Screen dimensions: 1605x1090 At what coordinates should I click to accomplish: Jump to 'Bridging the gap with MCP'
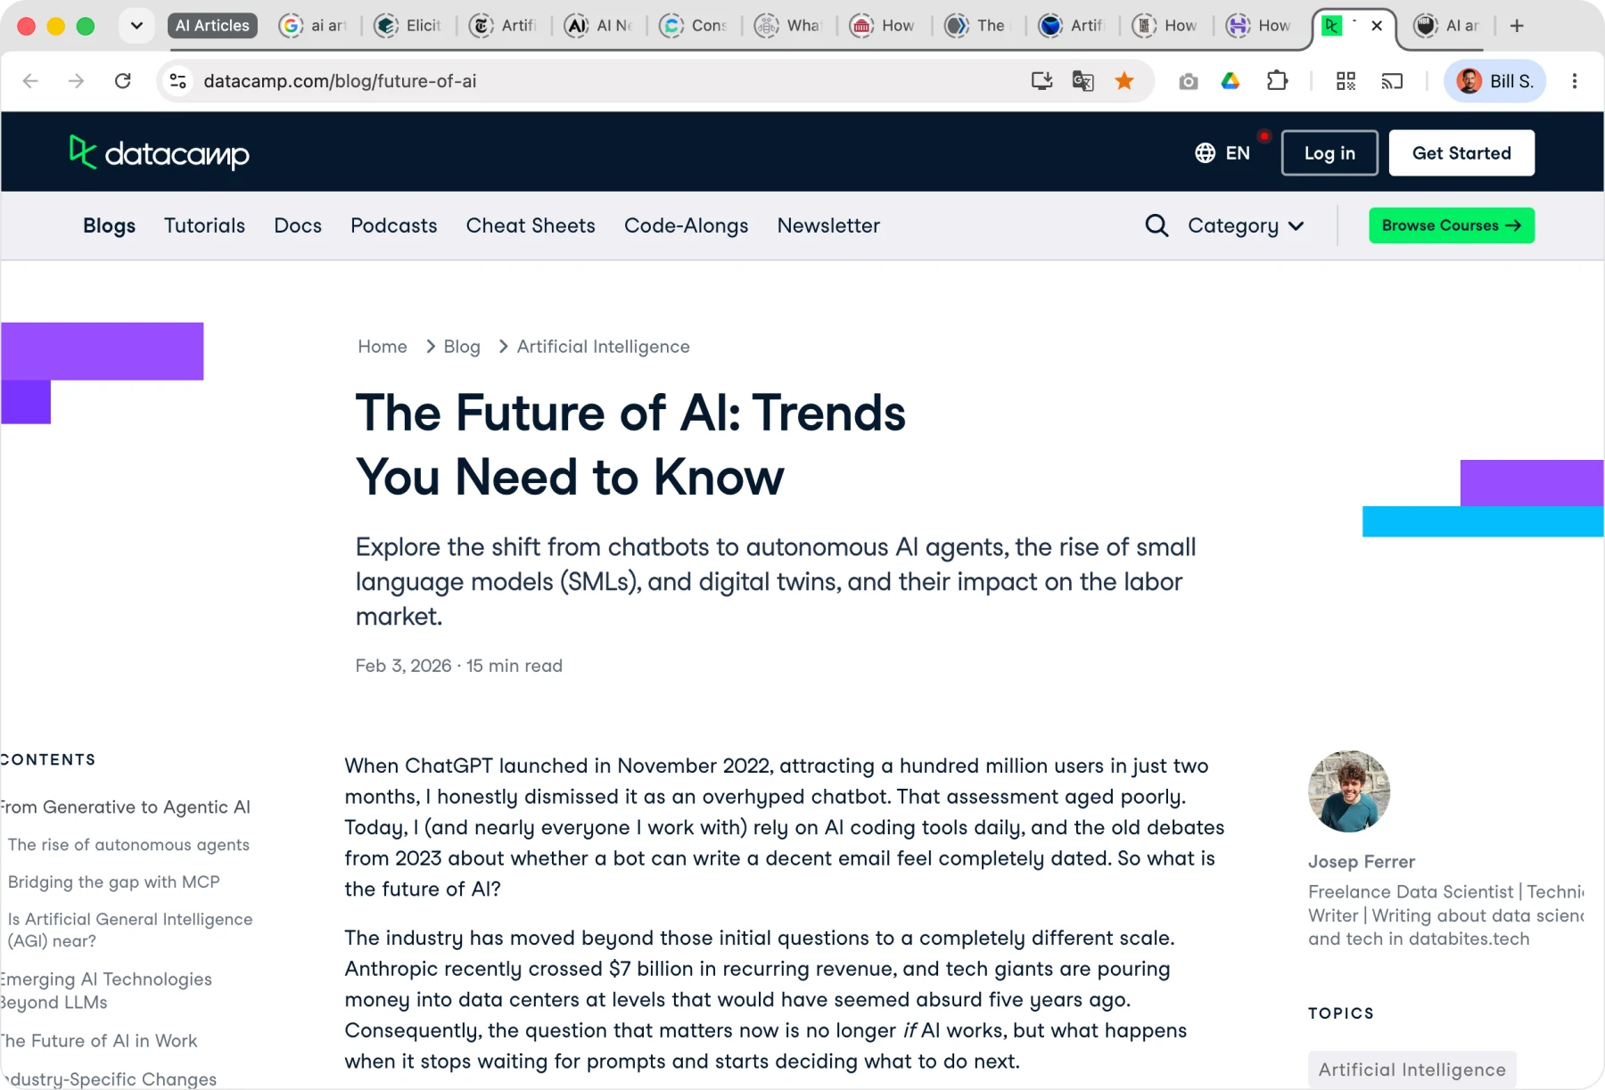(113, 881)
